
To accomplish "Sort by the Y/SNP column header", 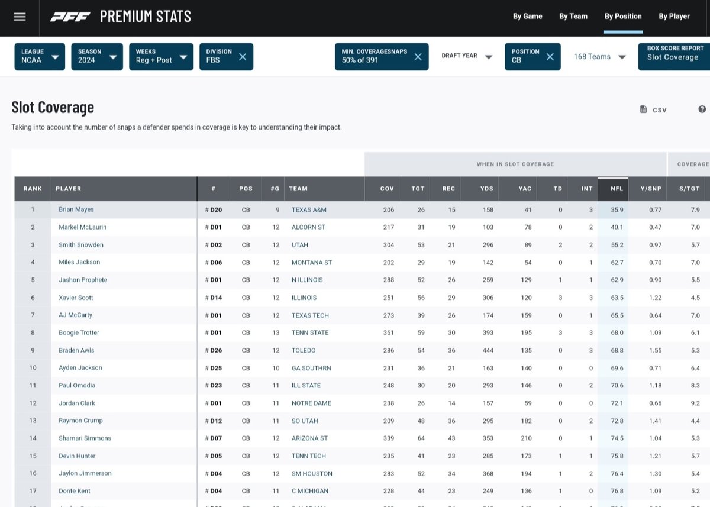I will [648, 189].
